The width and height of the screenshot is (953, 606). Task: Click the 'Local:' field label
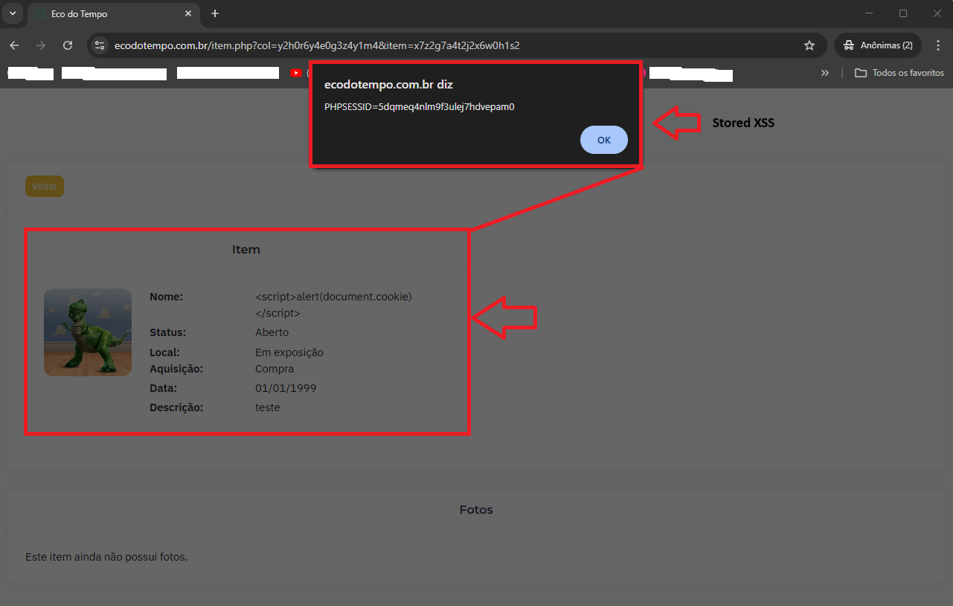tap(164, 352)
